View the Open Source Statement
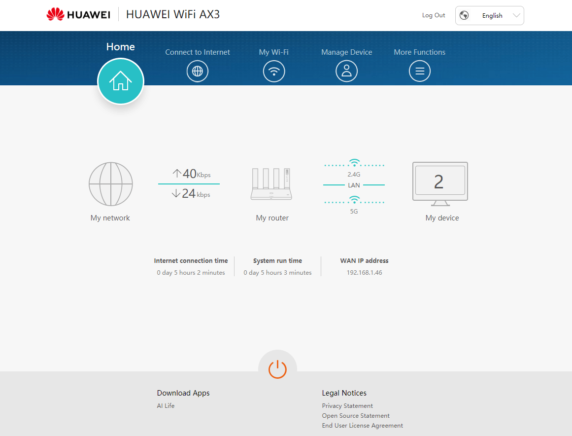 click(x=356, y=416)
